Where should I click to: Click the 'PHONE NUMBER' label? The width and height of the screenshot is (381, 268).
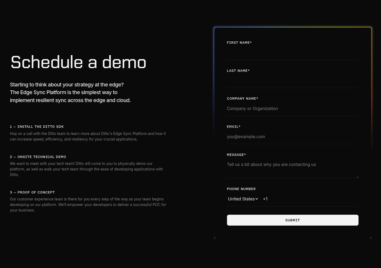[x=241, y=189]
